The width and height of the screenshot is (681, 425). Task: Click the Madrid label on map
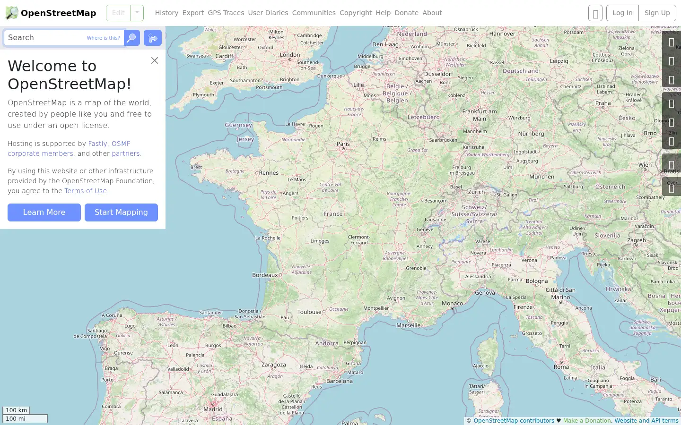(x=213, y=409)
